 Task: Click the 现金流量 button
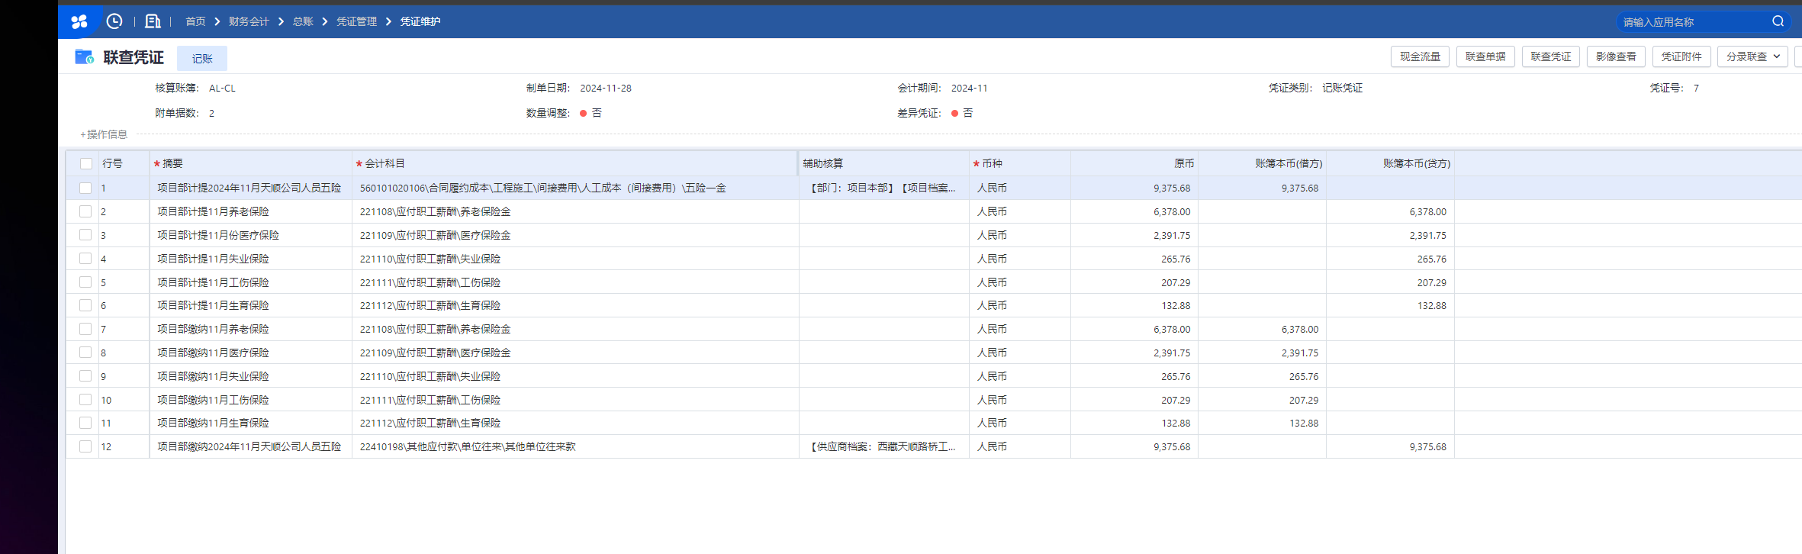[1420, 56]
